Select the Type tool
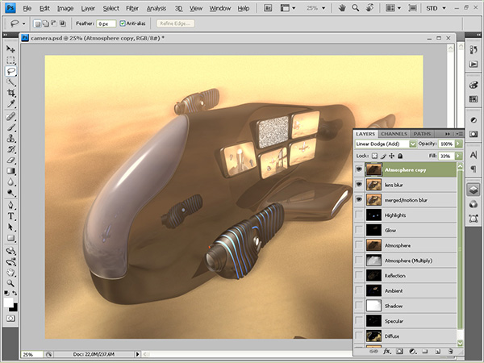Viewport: 484px width, 363px height. click(10, 216)
